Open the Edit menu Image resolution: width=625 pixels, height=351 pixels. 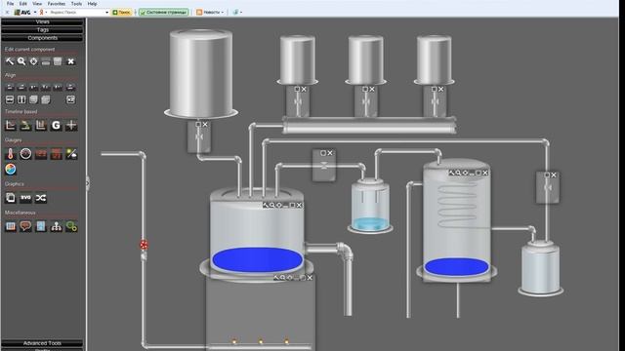pos(23,4)
